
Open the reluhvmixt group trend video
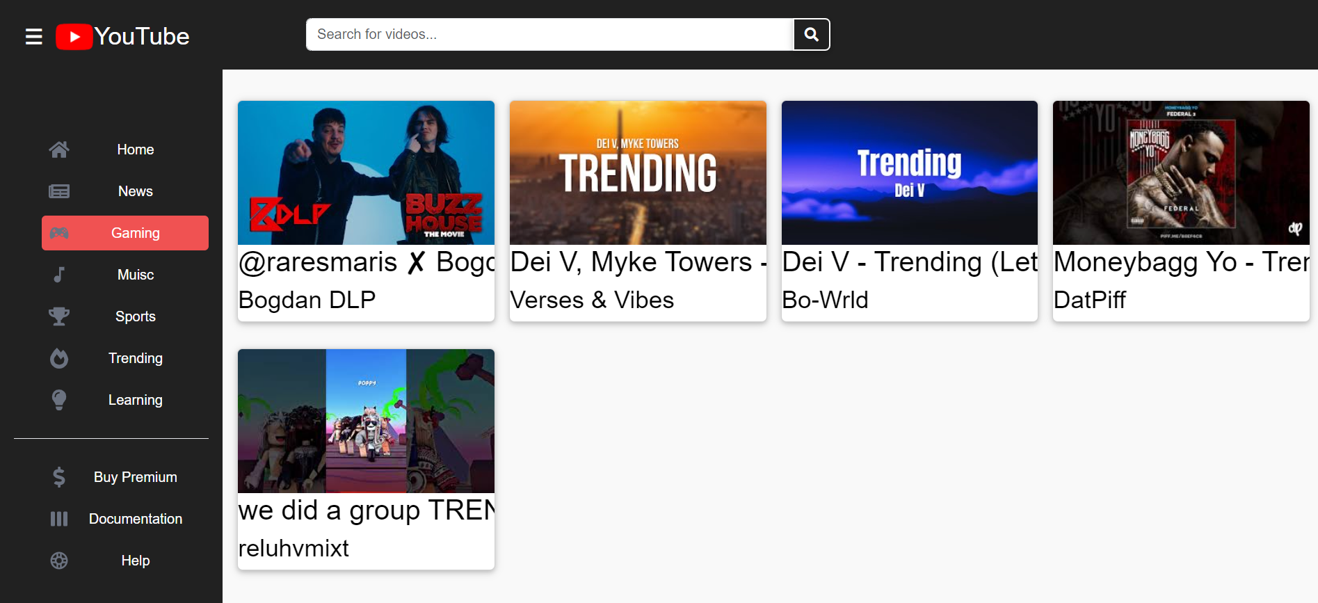tap(366, 421)
